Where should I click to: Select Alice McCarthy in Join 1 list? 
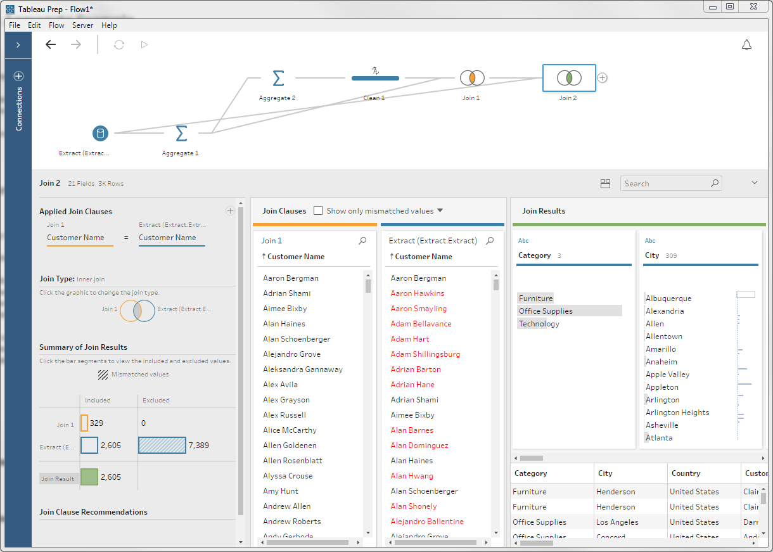(290, 430)
